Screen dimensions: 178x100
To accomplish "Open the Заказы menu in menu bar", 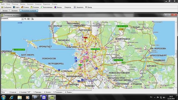I will click(x=23, y=4).
